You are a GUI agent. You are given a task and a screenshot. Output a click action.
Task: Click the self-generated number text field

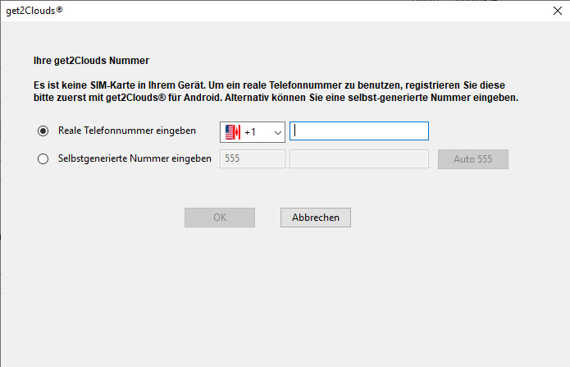[x=359, y=158]
